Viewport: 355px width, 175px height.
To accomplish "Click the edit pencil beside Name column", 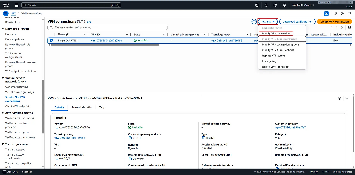I will click(67, 34).
